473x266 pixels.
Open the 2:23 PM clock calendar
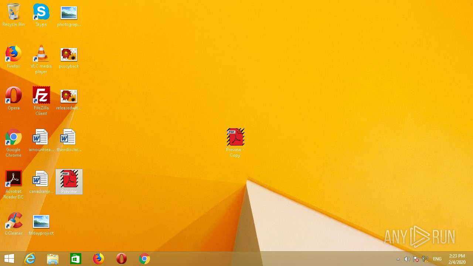pyautogui.click(x=457, y=259)
